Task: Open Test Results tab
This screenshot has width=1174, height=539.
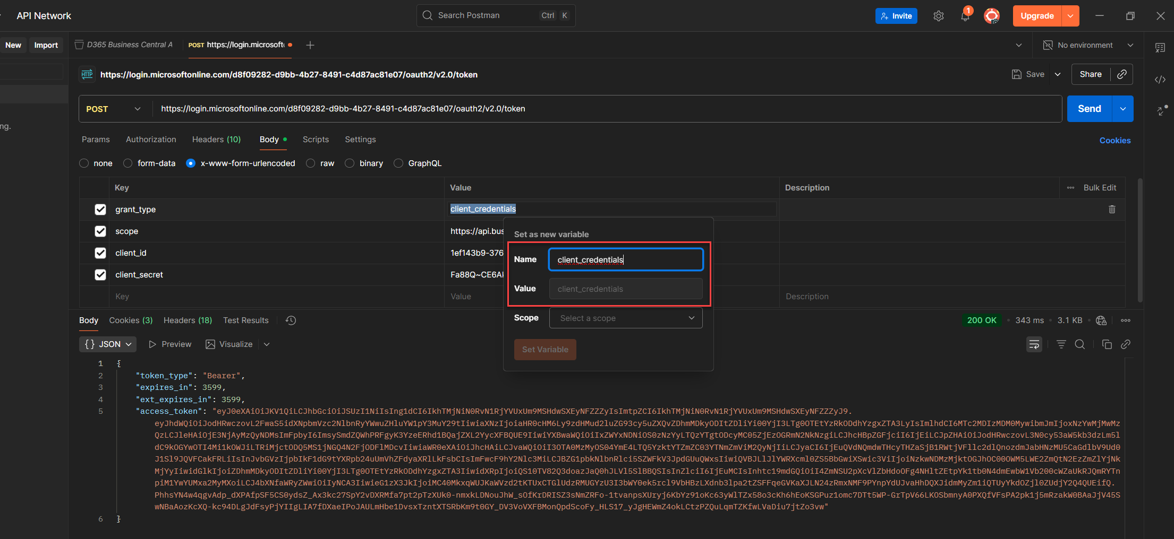Action: [x=246, y=320]
